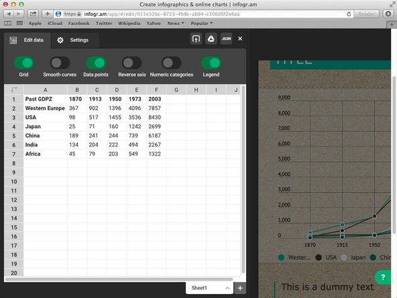Click the add bookmark plus button

click(48, 14)
